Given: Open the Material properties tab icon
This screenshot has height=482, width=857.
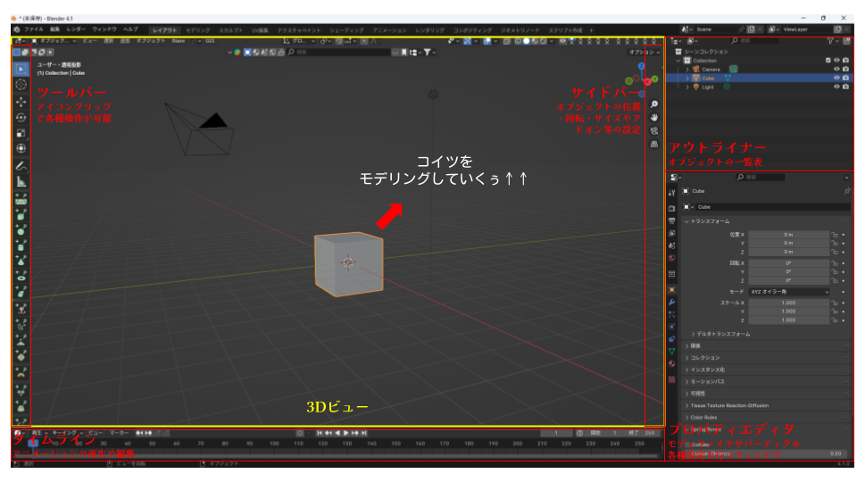Looking at the screenshot, I should [x=672, y=363].
